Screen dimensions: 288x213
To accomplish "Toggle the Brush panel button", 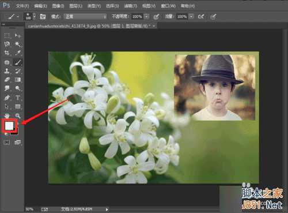I will click(43, 17).
